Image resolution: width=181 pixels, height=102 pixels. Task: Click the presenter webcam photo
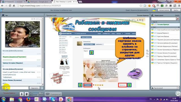(23, 34)
